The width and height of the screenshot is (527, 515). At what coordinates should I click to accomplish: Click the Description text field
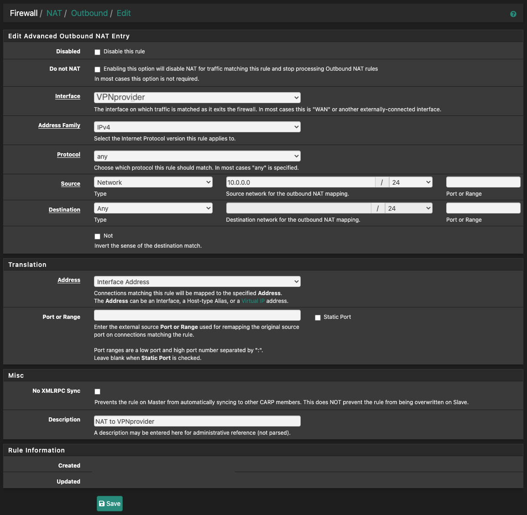197,421
